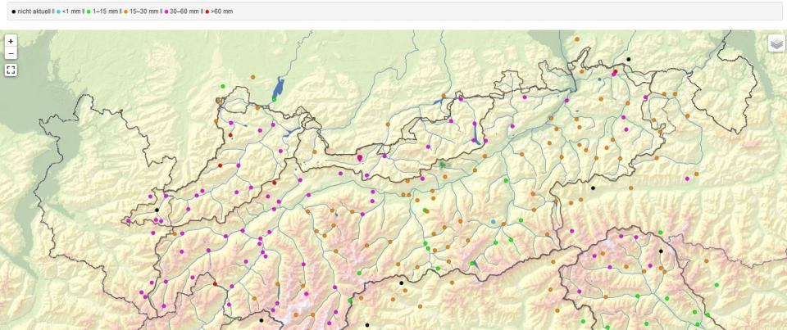Image resolution: width=787 pixels, height=330 pixels.
Task: Toggle the 'nicht aktuell' legend entry
Action: (x=33, y=11)
